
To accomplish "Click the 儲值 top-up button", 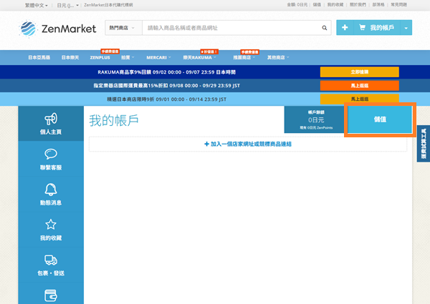I will [380, 119].
